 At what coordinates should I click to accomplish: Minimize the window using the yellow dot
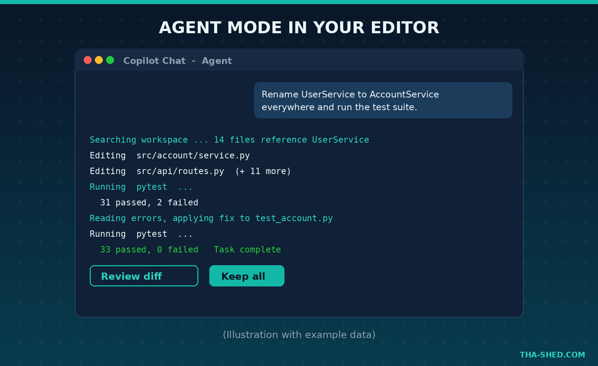click(x=99, y=60)
